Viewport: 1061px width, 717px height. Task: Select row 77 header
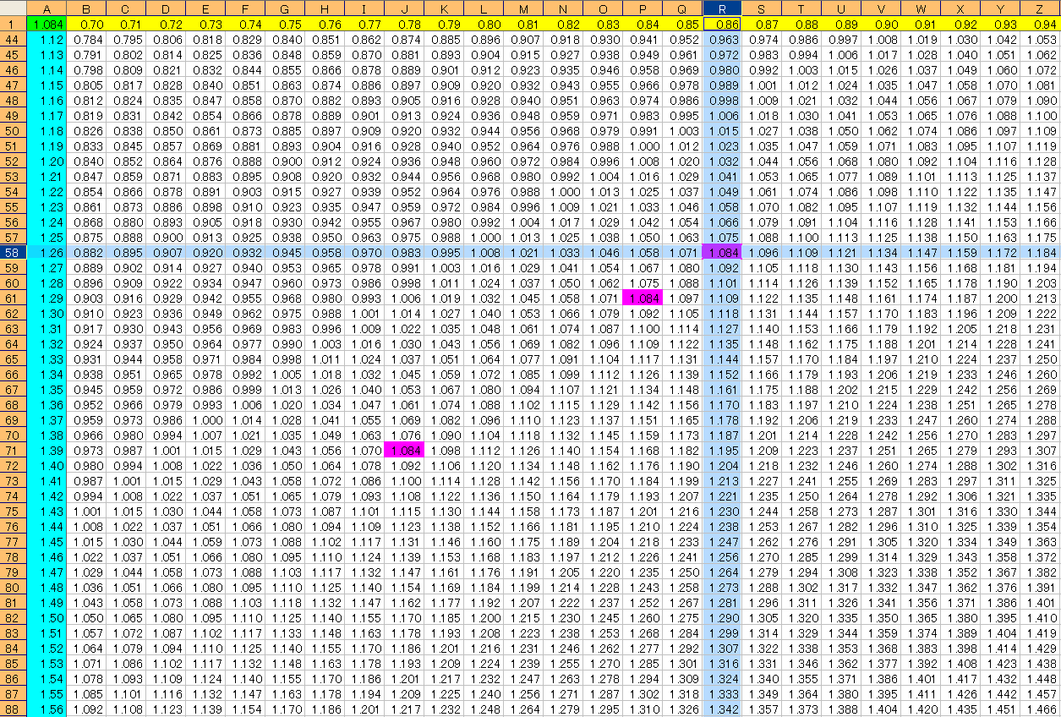coord(14,542)
